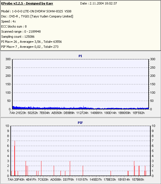The image size is (161, 184).
Task: Click the Speed : 4x line
Action: (8, 21)
